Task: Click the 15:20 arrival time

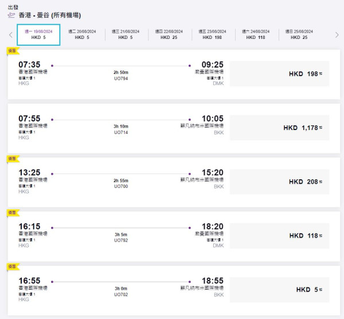Action: [212, 172]
